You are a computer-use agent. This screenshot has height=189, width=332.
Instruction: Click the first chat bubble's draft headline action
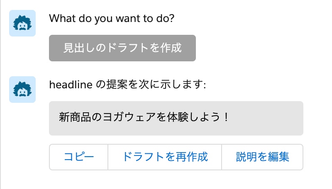pyautogui.click(x=122, y=48)
